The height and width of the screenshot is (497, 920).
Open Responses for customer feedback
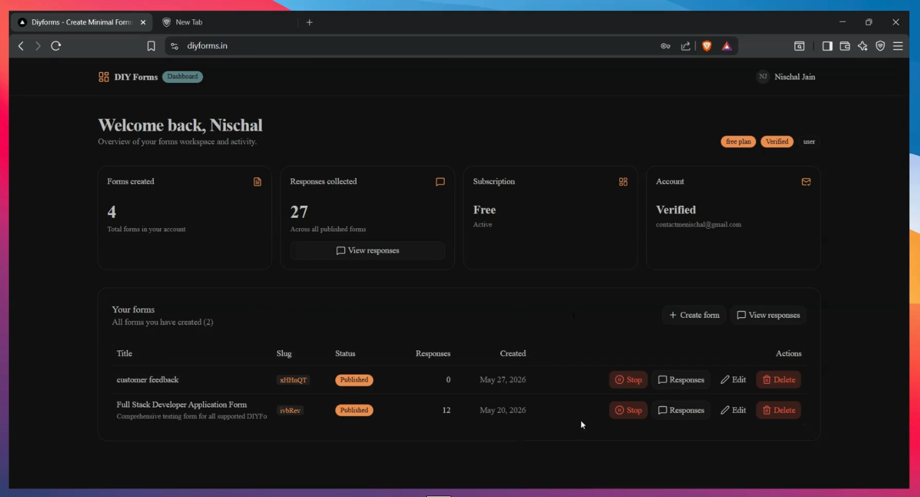click(x=681, y=380)
